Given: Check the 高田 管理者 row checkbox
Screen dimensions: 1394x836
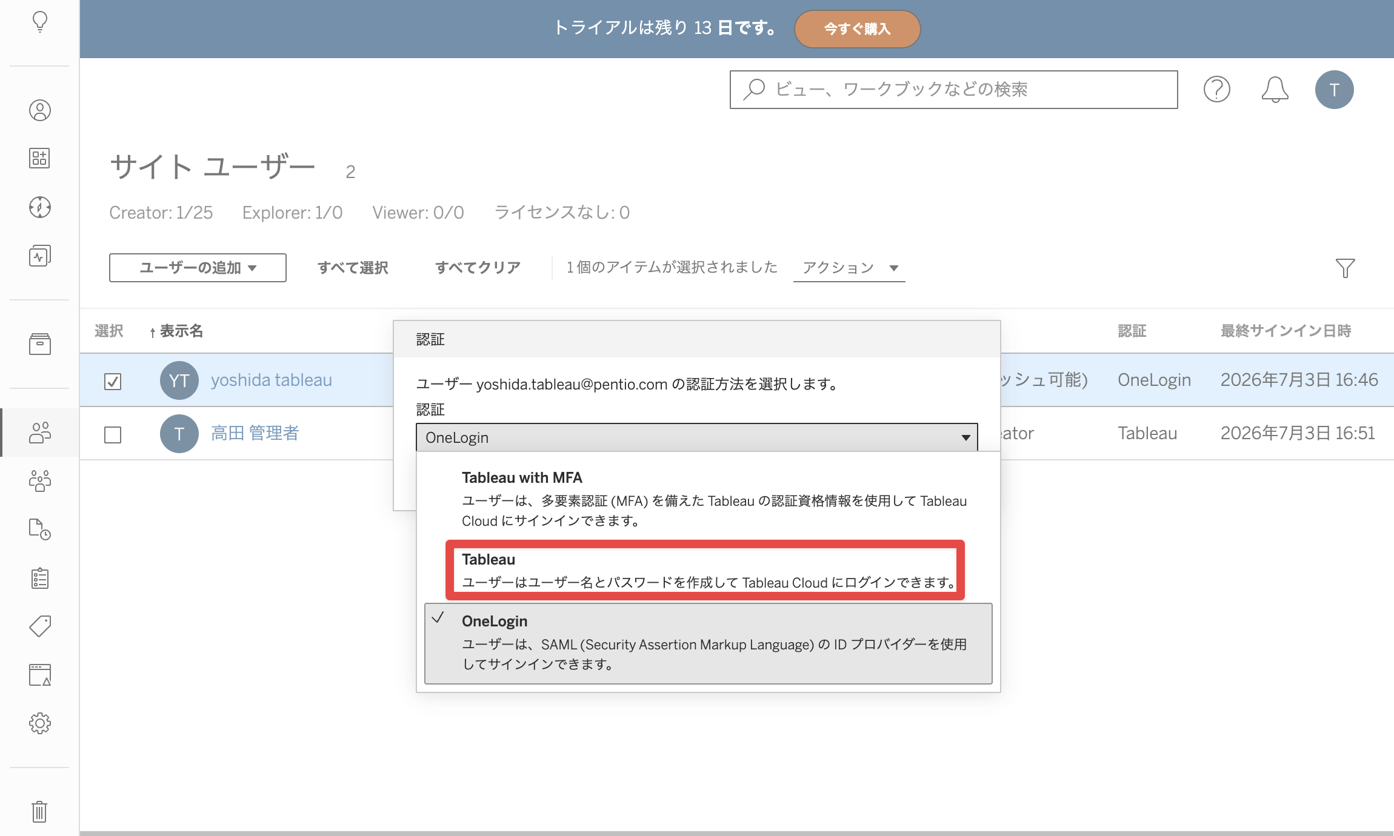Looking at the screenshot, I should [x=113, y=435].
